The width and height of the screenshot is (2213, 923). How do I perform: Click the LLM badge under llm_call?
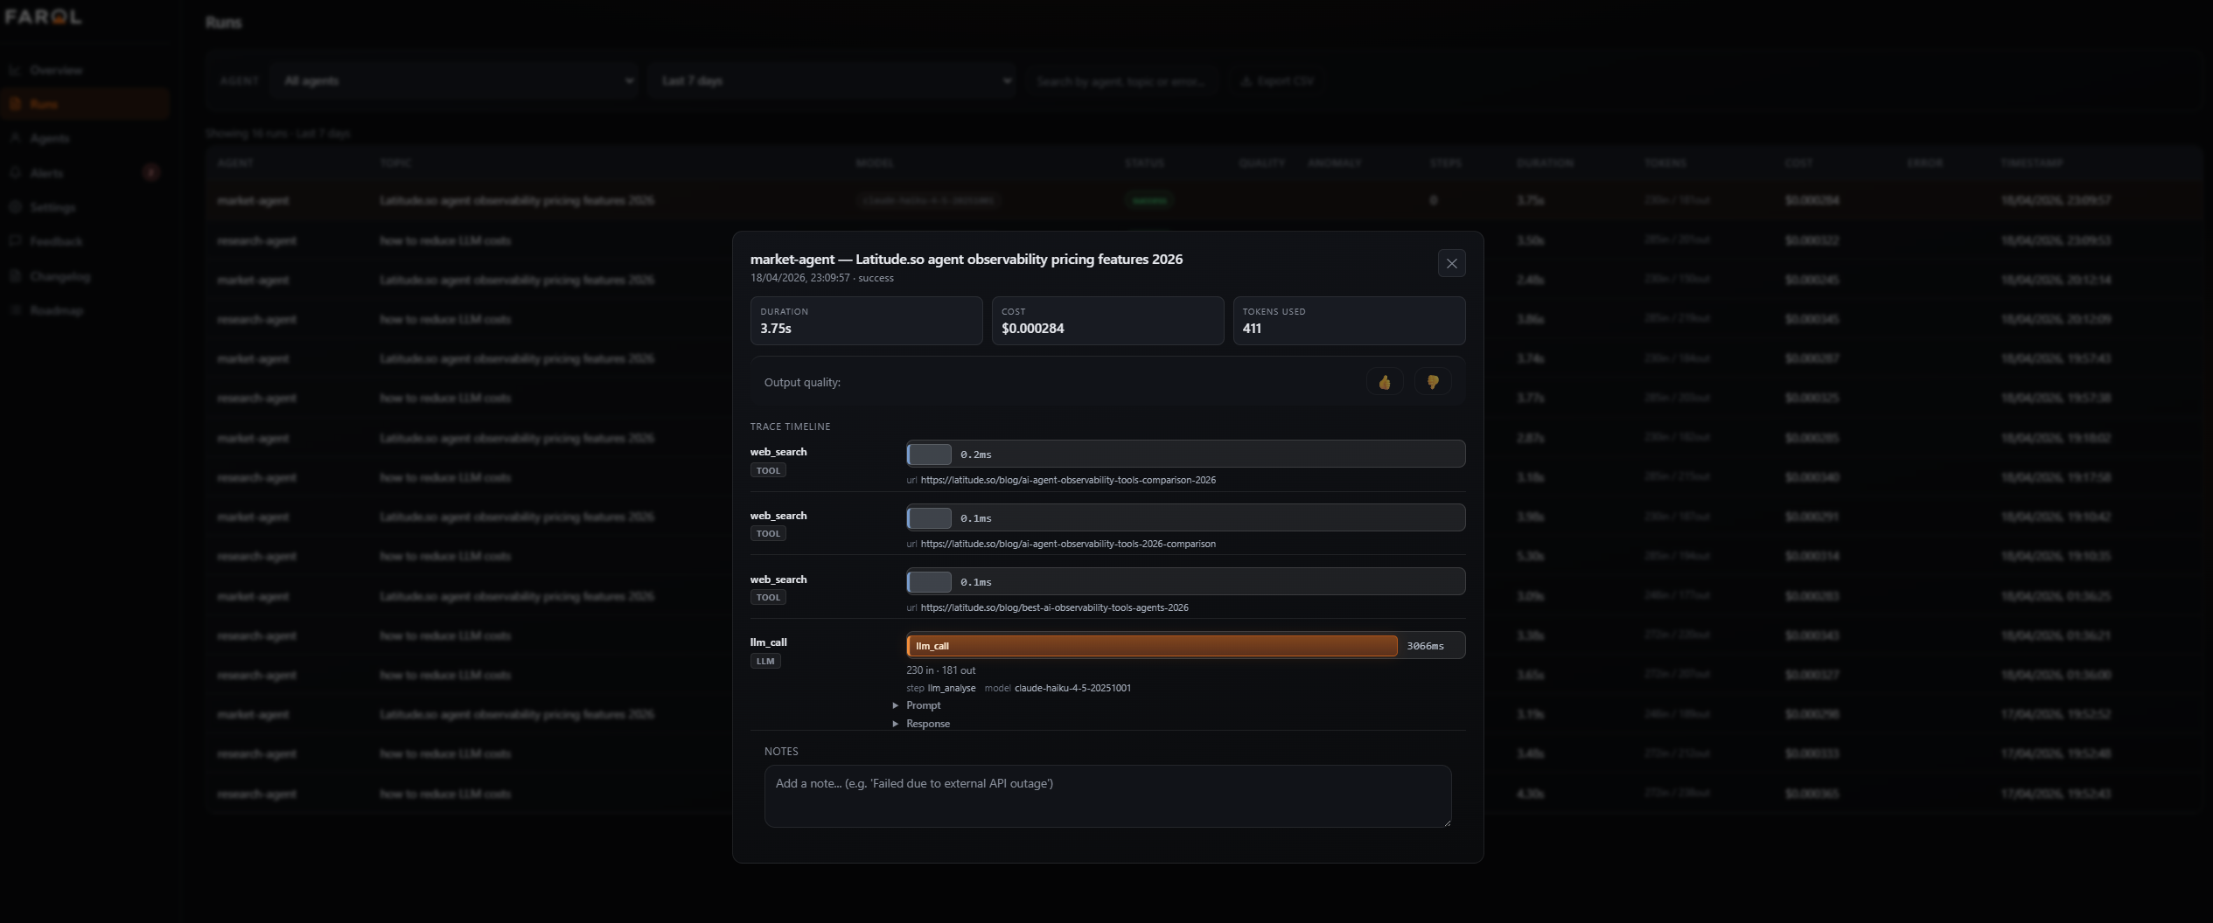point(765,662)
